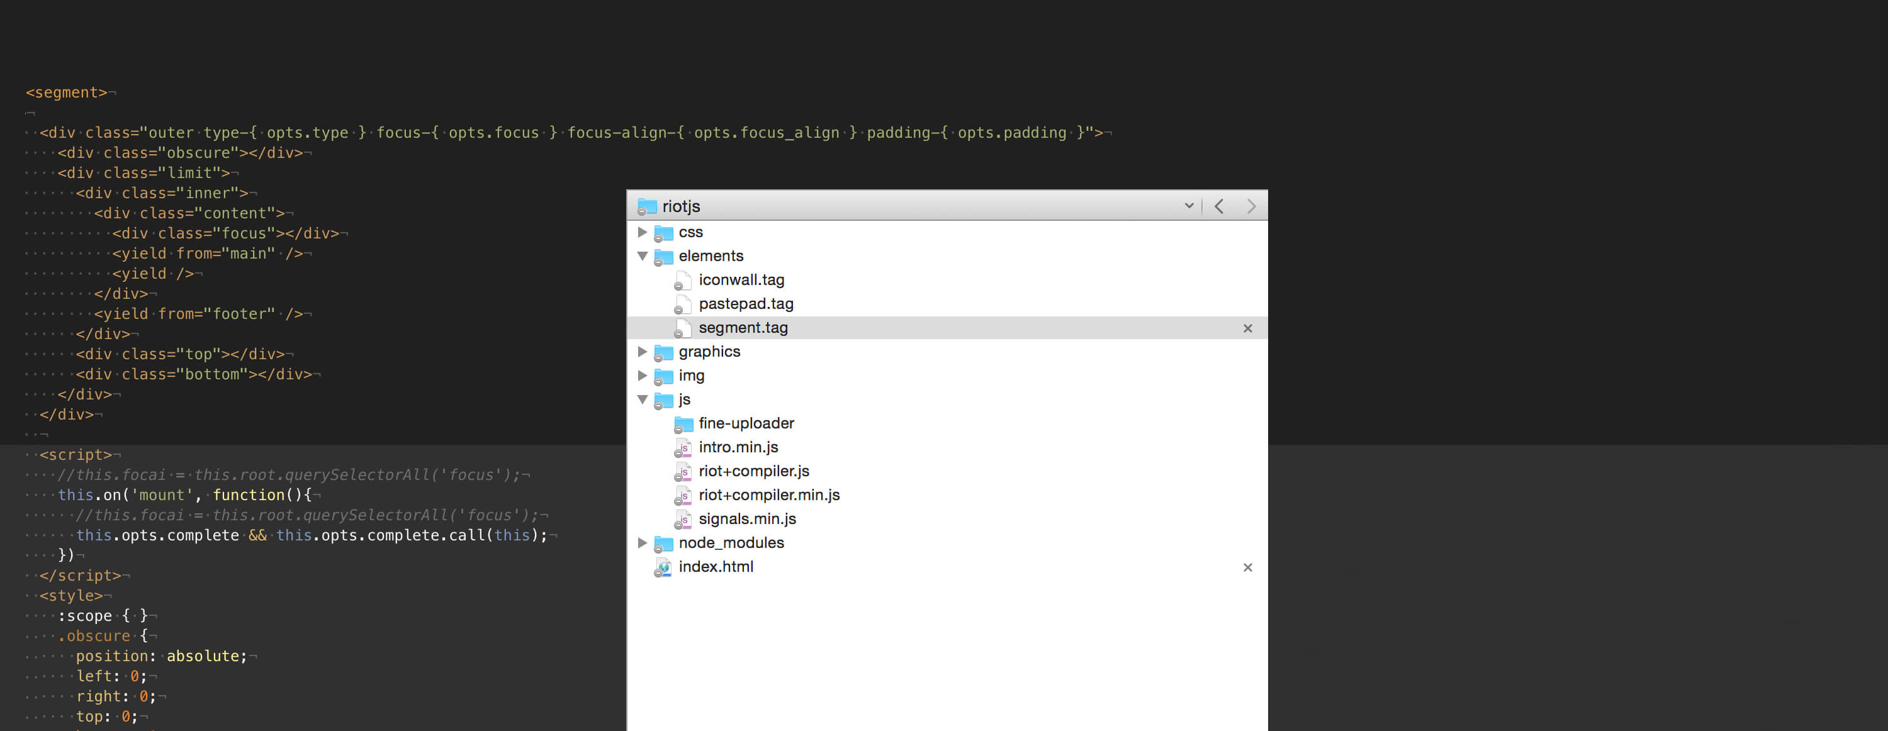Close segment.tag with its X button
Viewport: 1888px width, 731px height.
pos(1247,328)
